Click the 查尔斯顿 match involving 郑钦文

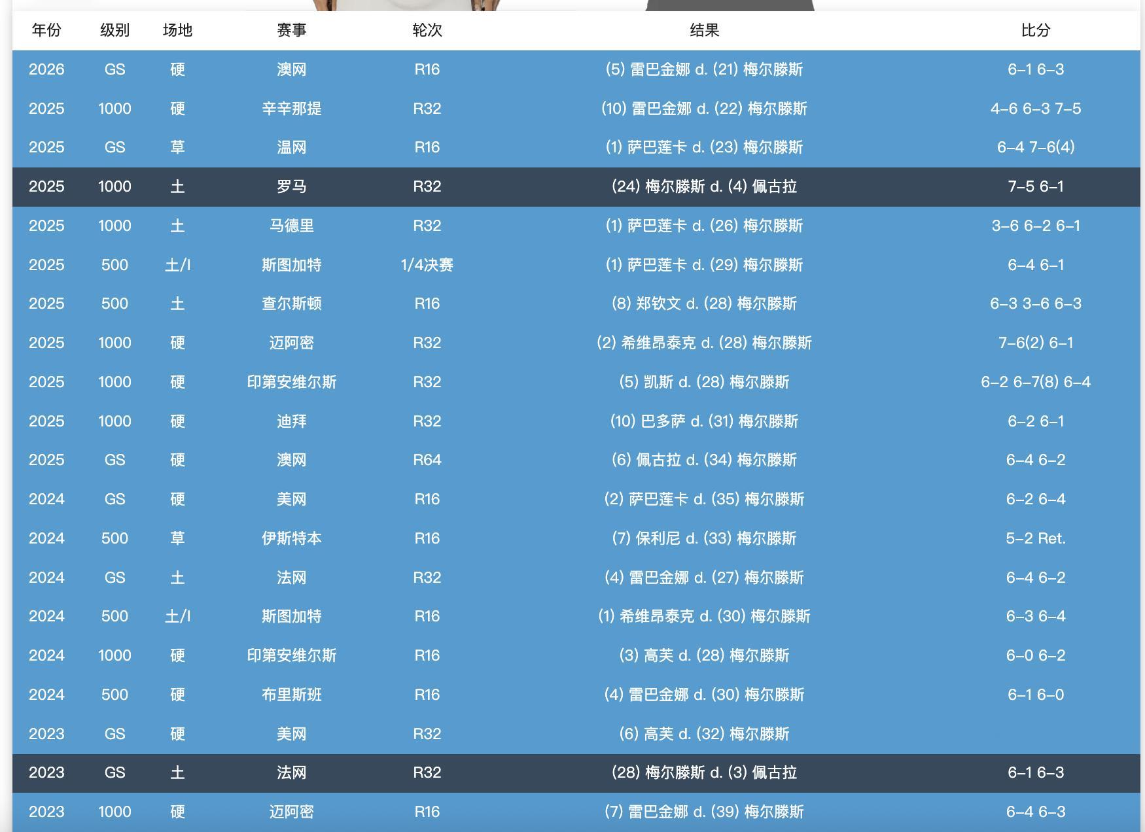click(572, 303)
